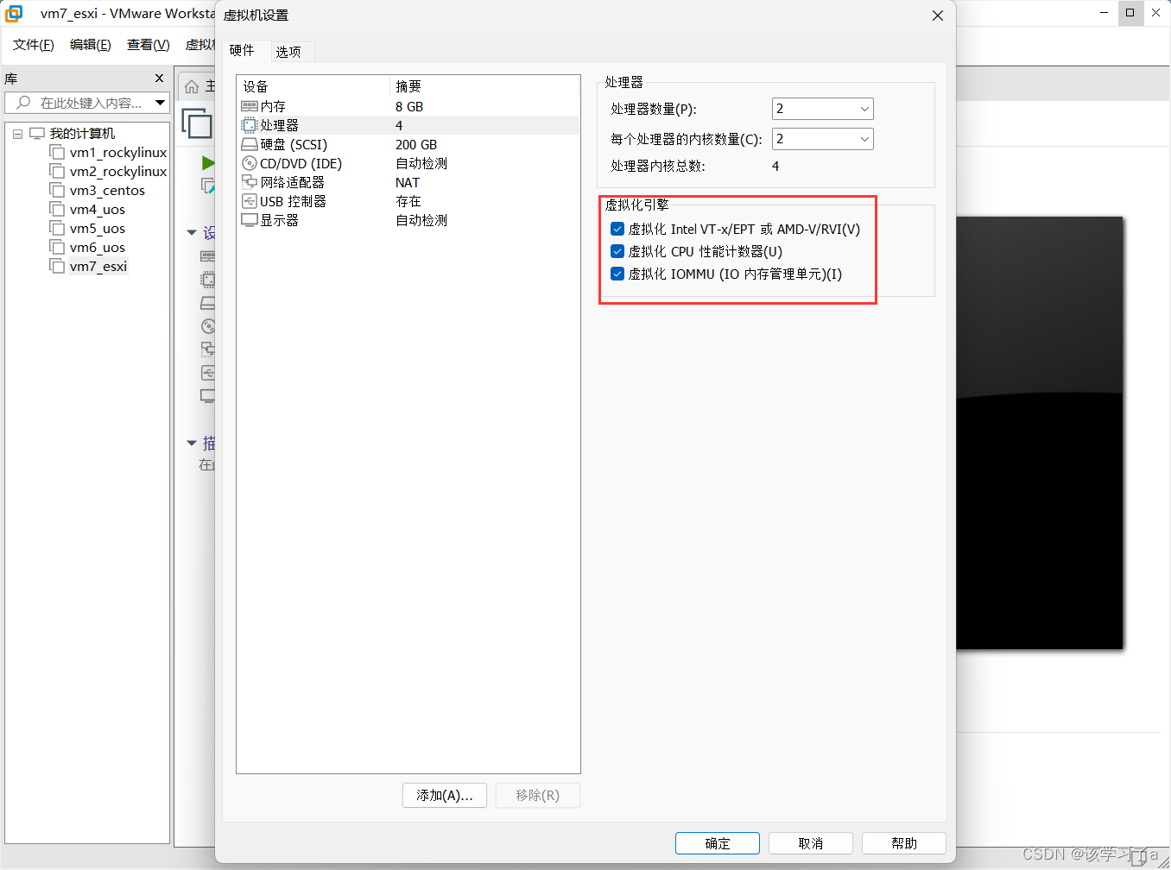Close the 虚拟机设置 dialog

(938, 16)
